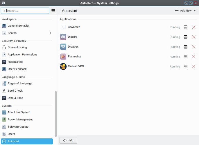The height and width of the screenshot is (145, 199).
Task: Open properties for Bitwarden autostart entry
Action: pos(185,27)
